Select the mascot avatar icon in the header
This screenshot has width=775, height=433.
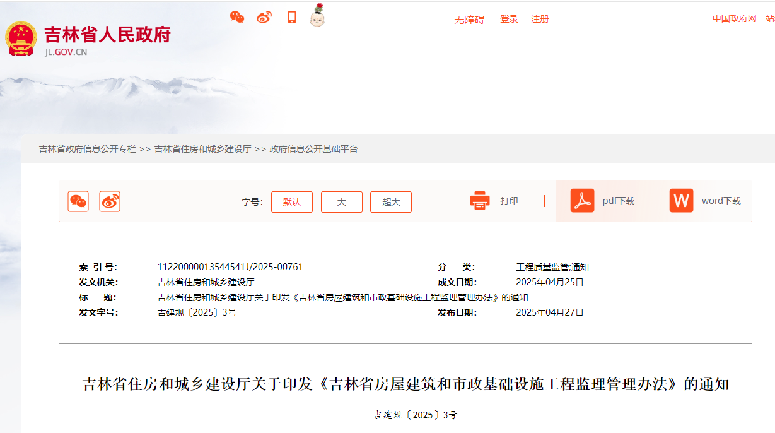(317, 17)
